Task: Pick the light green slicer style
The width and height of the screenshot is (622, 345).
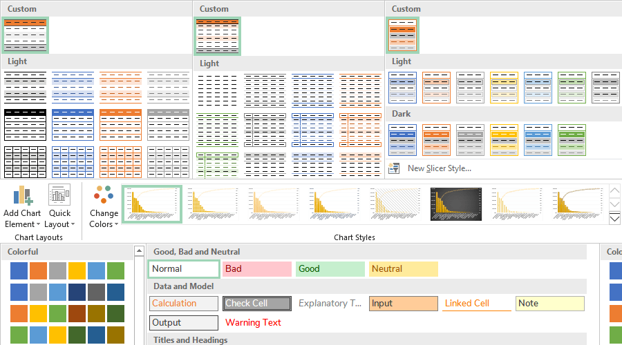Action: click(572, 88)
